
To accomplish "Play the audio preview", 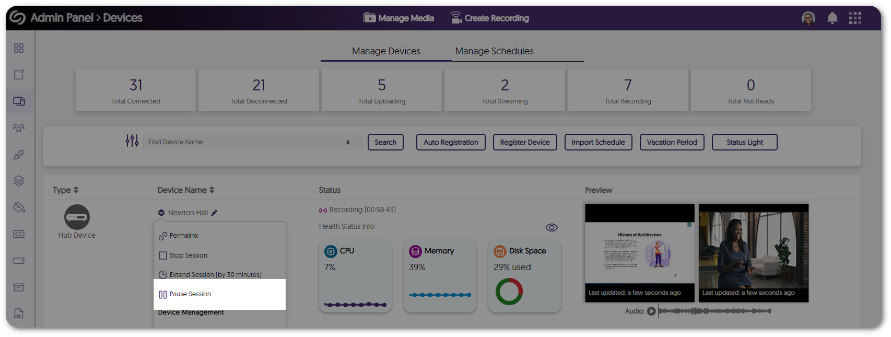I will [x=651, y=311].
